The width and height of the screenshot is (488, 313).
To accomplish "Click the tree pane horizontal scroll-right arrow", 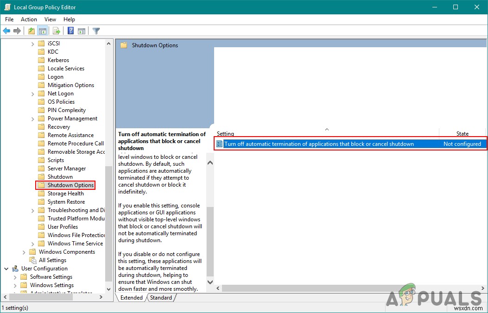I will point(101,297).
